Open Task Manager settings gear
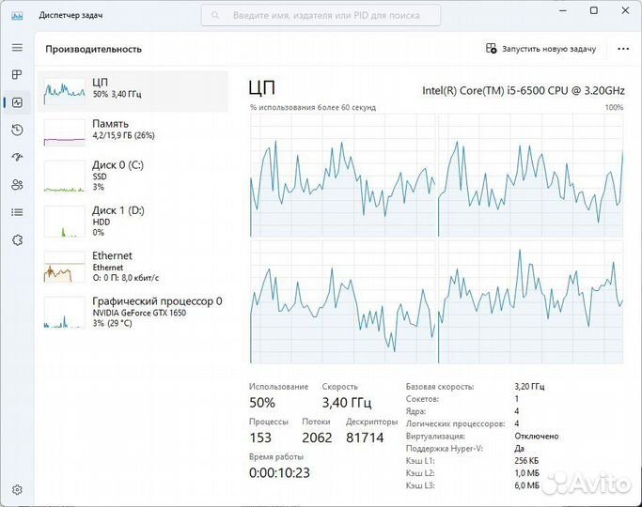 [17, 489]
